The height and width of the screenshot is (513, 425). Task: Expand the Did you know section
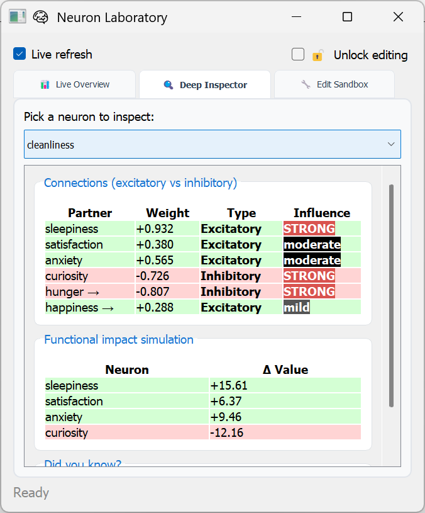pos(83,464)
